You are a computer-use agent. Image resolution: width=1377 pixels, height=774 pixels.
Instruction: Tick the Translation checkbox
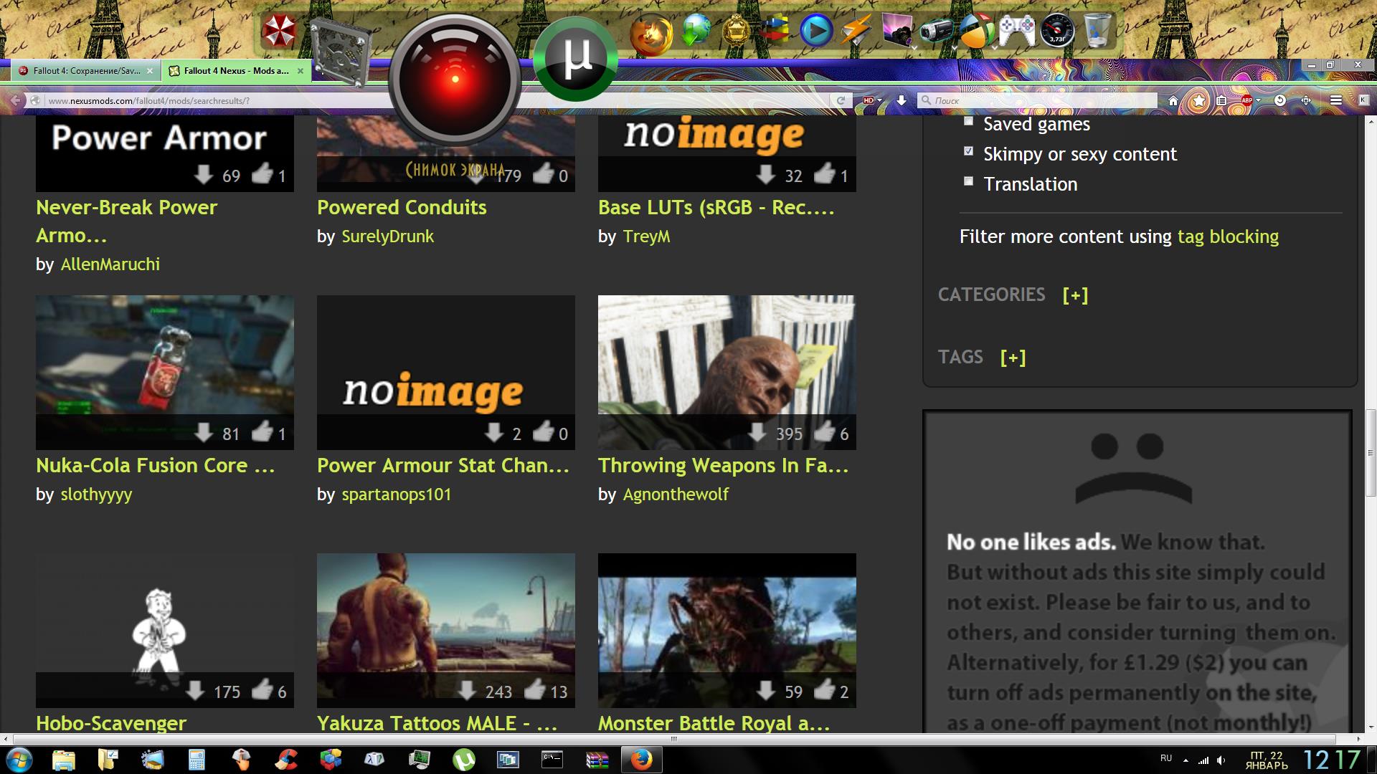click(968, 181)
